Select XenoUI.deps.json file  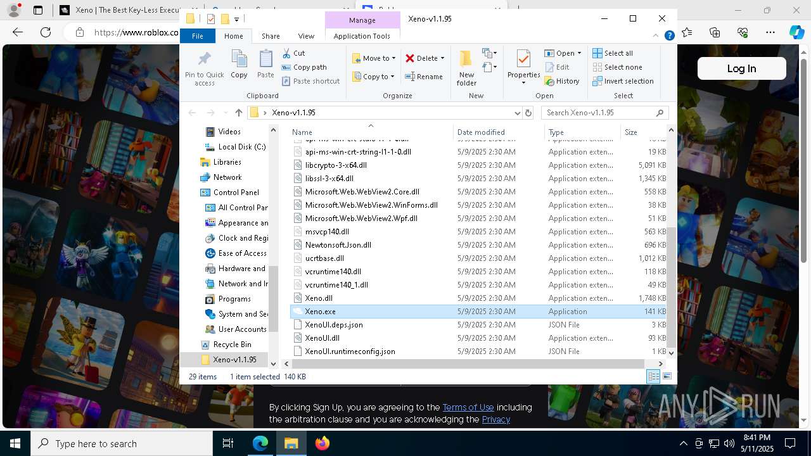(x=478, y=325)
